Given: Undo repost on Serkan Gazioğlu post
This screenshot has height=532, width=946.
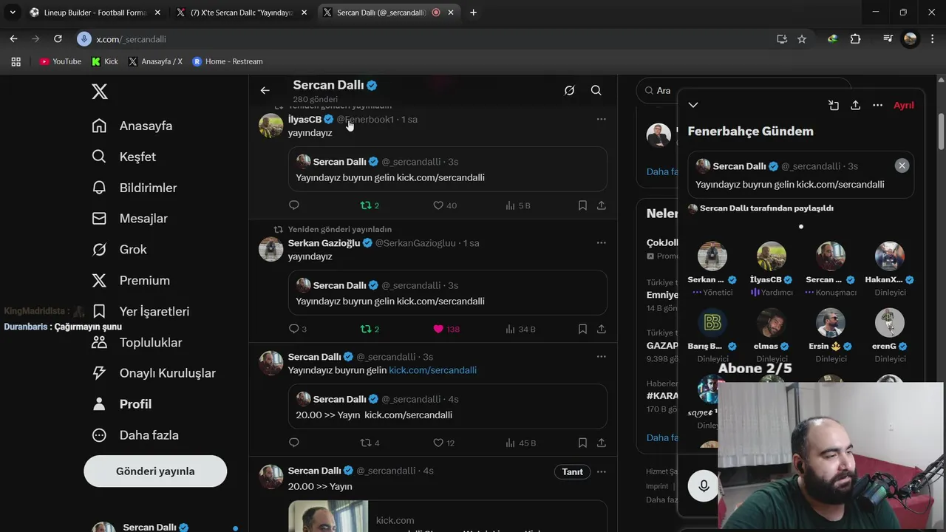Looking at the screenshot, I should coord(370,329).
